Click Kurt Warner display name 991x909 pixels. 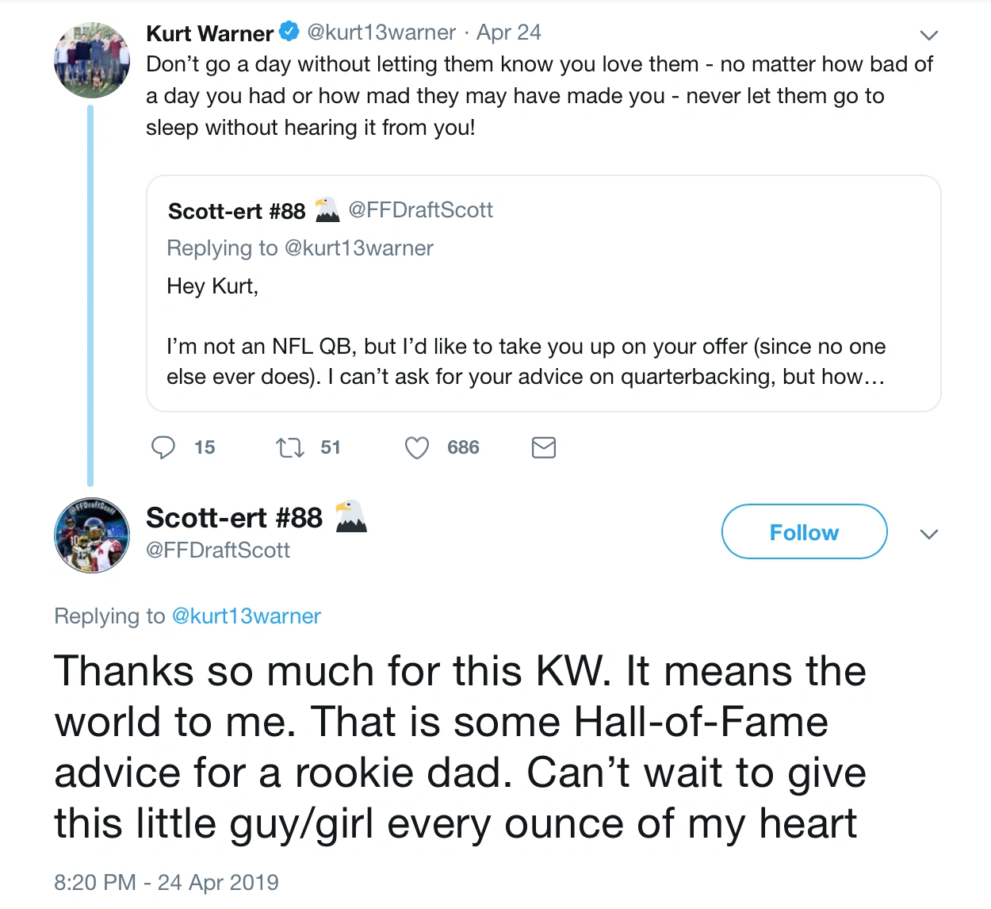tap(210, 33)
